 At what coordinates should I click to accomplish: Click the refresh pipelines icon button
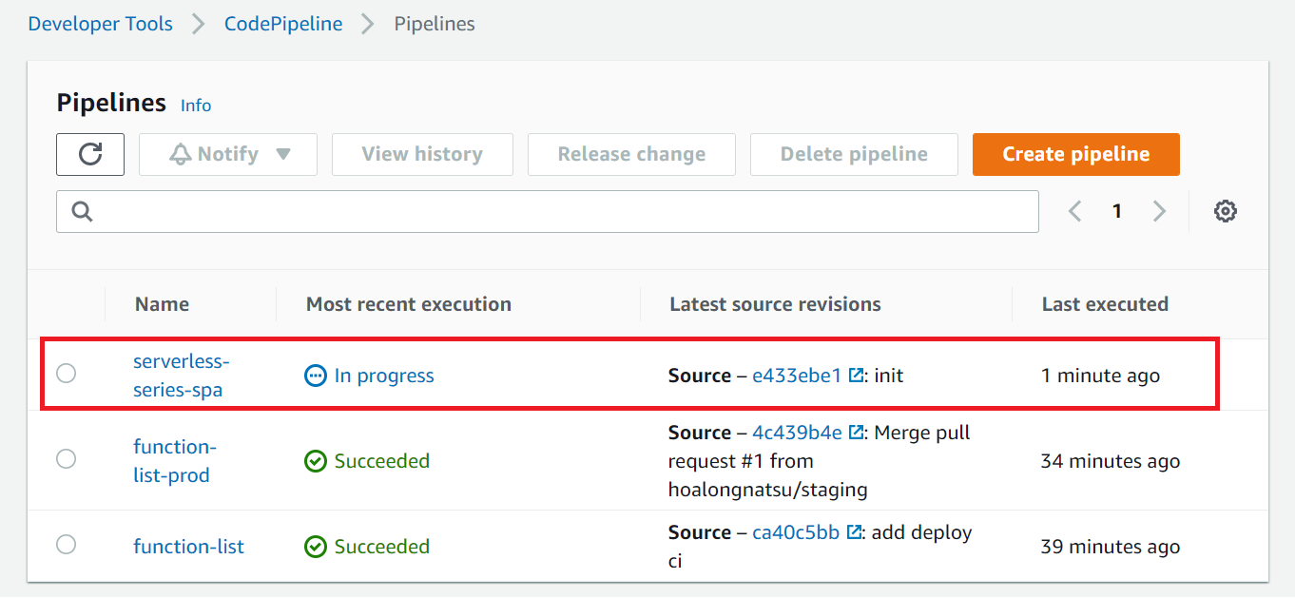[x=90, y=154]
